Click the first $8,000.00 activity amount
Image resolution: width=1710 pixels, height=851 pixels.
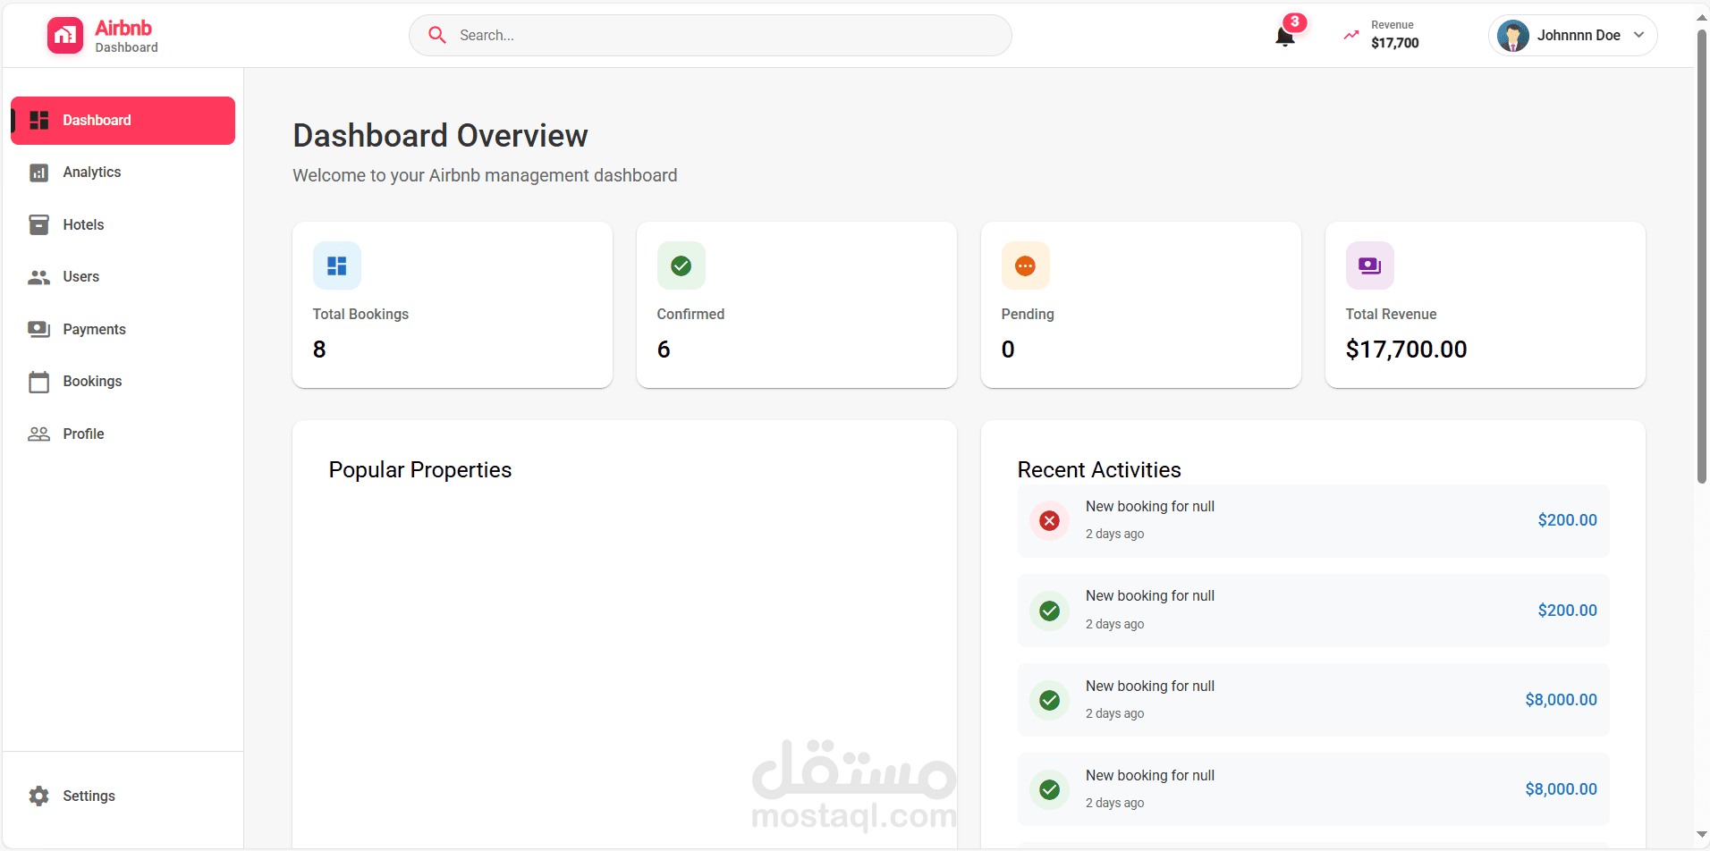[1561, 700]
